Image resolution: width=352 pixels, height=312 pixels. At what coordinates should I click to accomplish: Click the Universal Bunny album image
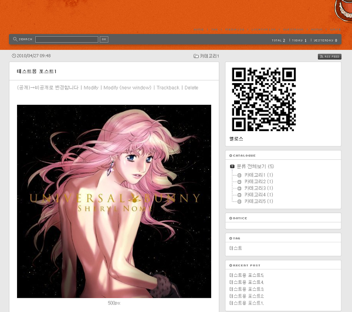point(114,201)
